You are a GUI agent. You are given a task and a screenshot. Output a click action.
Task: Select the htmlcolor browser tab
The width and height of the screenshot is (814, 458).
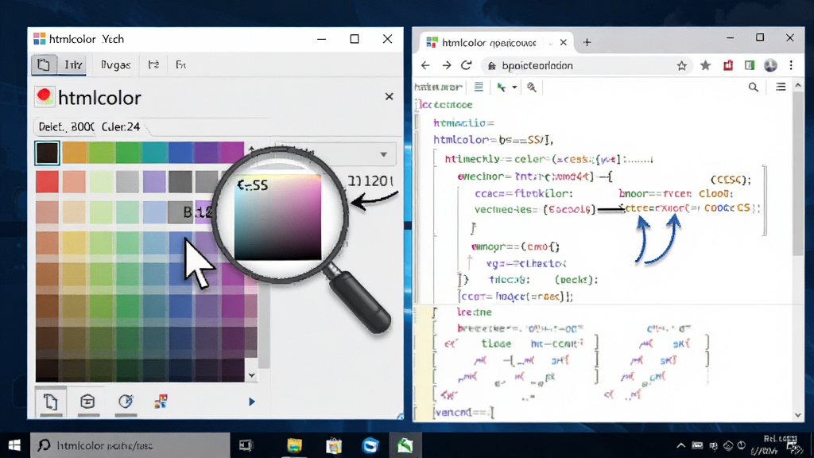pyautogui.click(x=494, y=43)
